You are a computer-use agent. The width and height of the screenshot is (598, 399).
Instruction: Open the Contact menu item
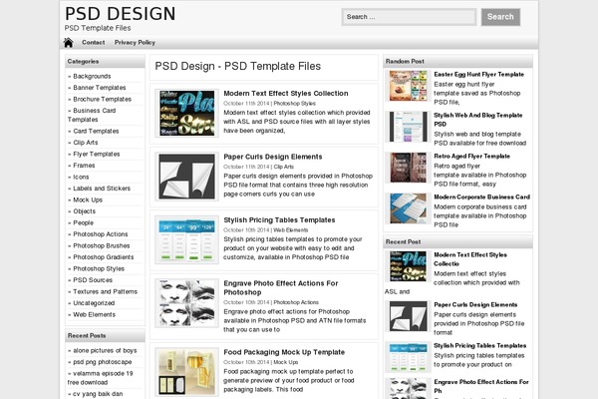click(x=93, y=43)
